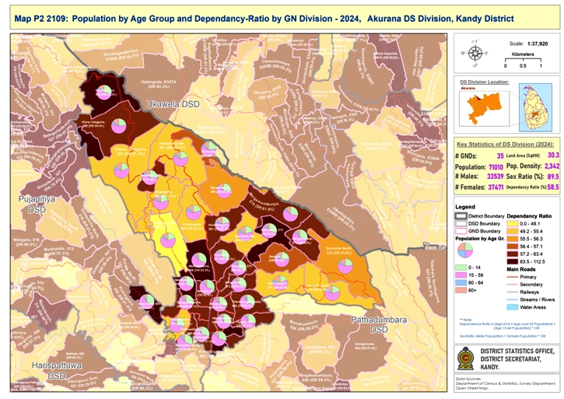This screenshot has width=564, height=399.
Task: Click the Mahakumbura, 624 label
Action: [x=304, y=325]
